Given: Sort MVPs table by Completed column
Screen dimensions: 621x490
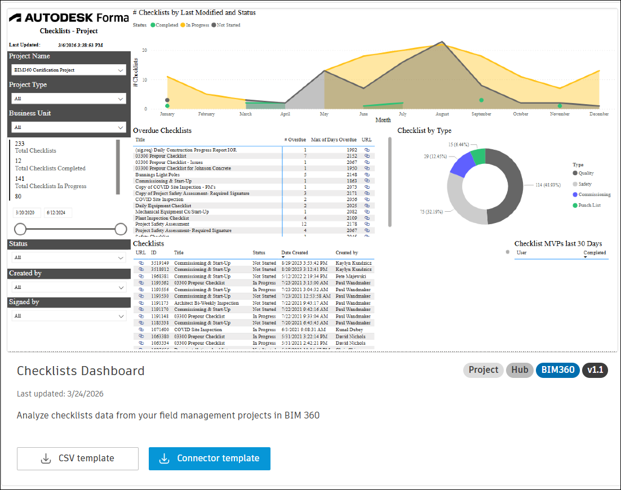Looking at the screenshot, I should click(x=595, y=252).
